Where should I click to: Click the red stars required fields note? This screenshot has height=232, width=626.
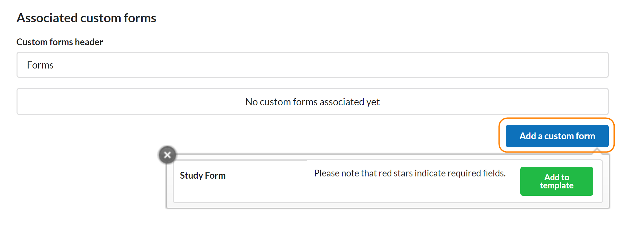pyautogui.click(x=410, y=174)
